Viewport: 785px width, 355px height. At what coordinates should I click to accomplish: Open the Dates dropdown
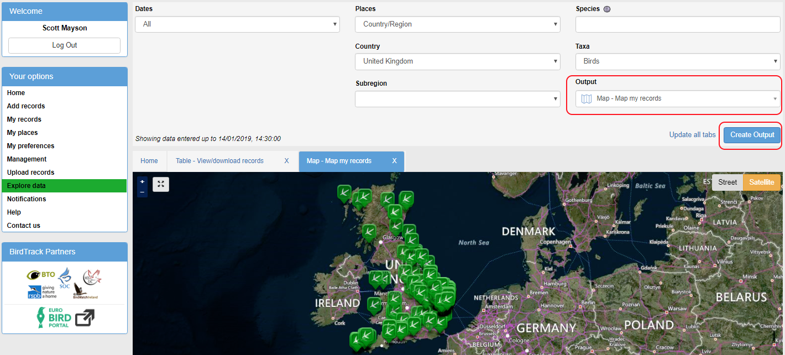click(237, 24)
